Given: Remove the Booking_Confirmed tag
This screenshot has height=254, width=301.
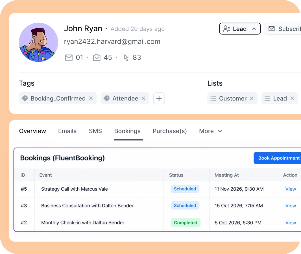Looking at the screenshot, I should [x=91, y=98].
